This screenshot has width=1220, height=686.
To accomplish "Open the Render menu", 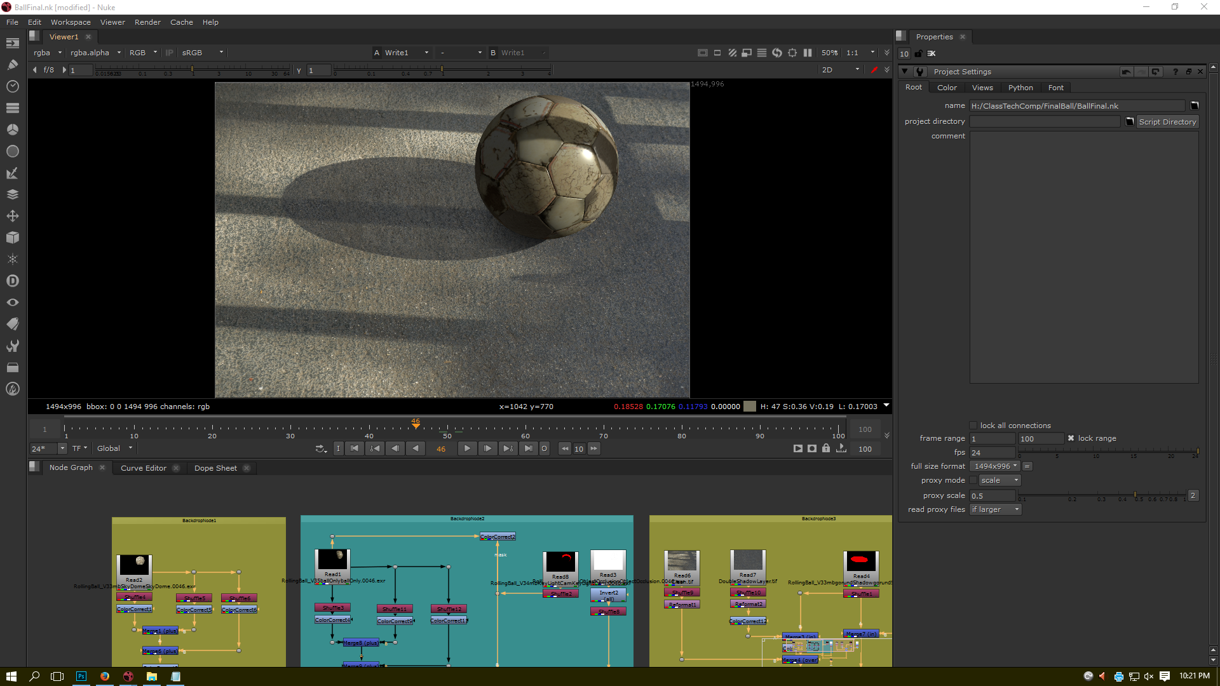I will [147, 22].
